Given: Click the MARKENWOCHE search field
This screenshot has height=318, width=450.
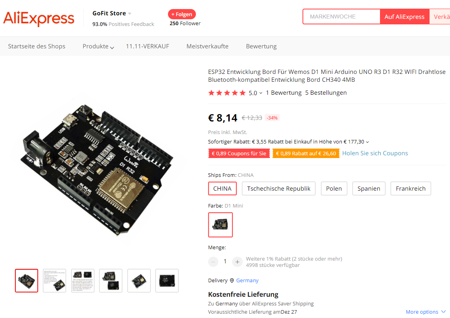Looking at the screenshot, I should [x=341, y=17].
